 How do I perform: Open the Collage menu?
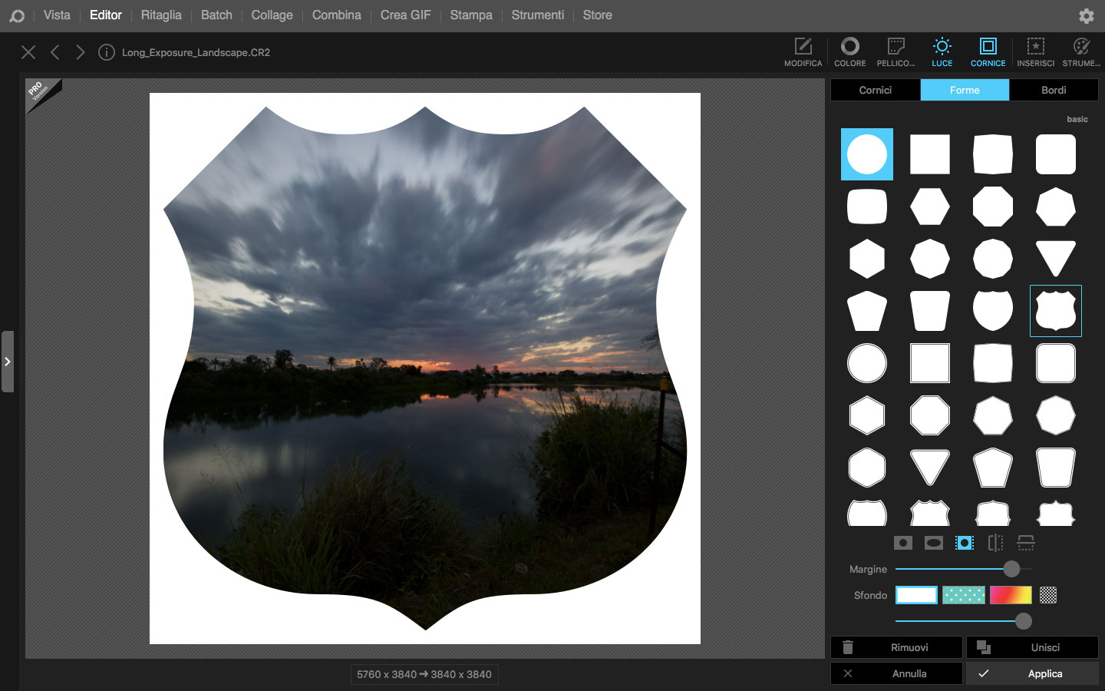point(272,15)
